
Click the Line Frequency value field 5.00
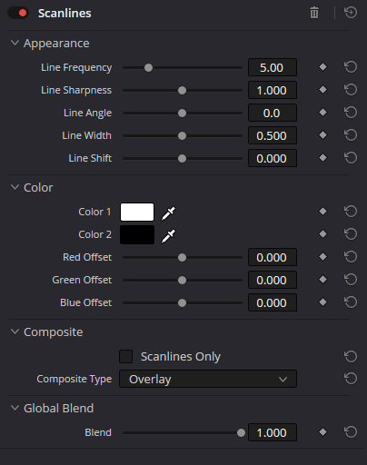[273, 67]
